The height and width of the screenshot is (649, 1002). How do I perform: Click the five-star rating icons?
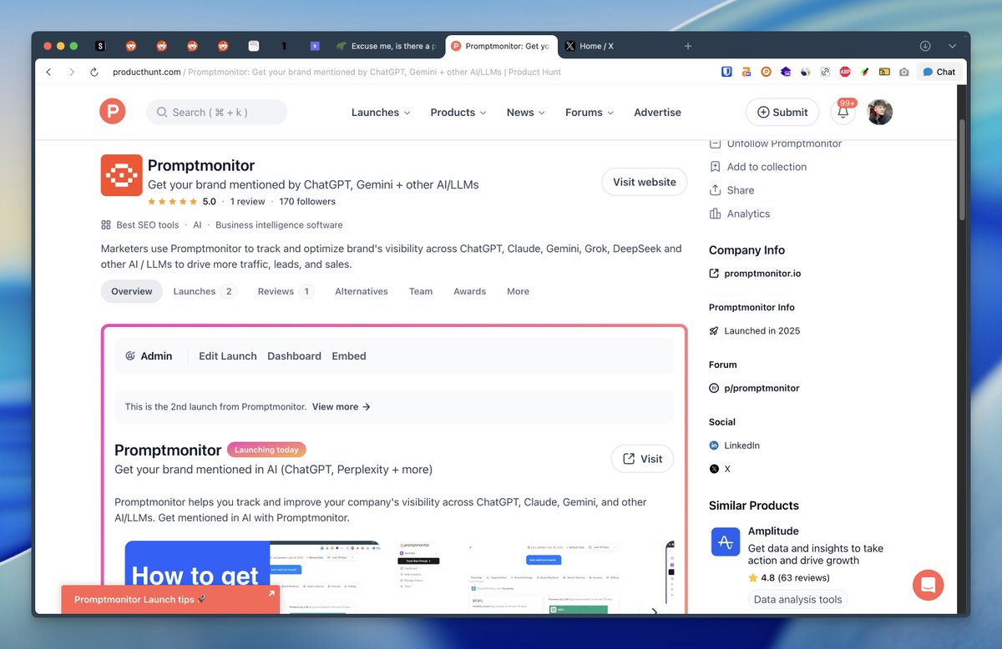(x=173, y=201)
